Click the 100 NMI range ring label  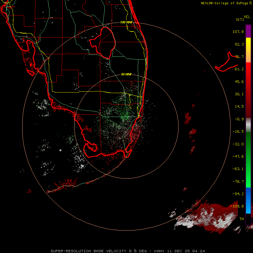(x=126, y=22)
